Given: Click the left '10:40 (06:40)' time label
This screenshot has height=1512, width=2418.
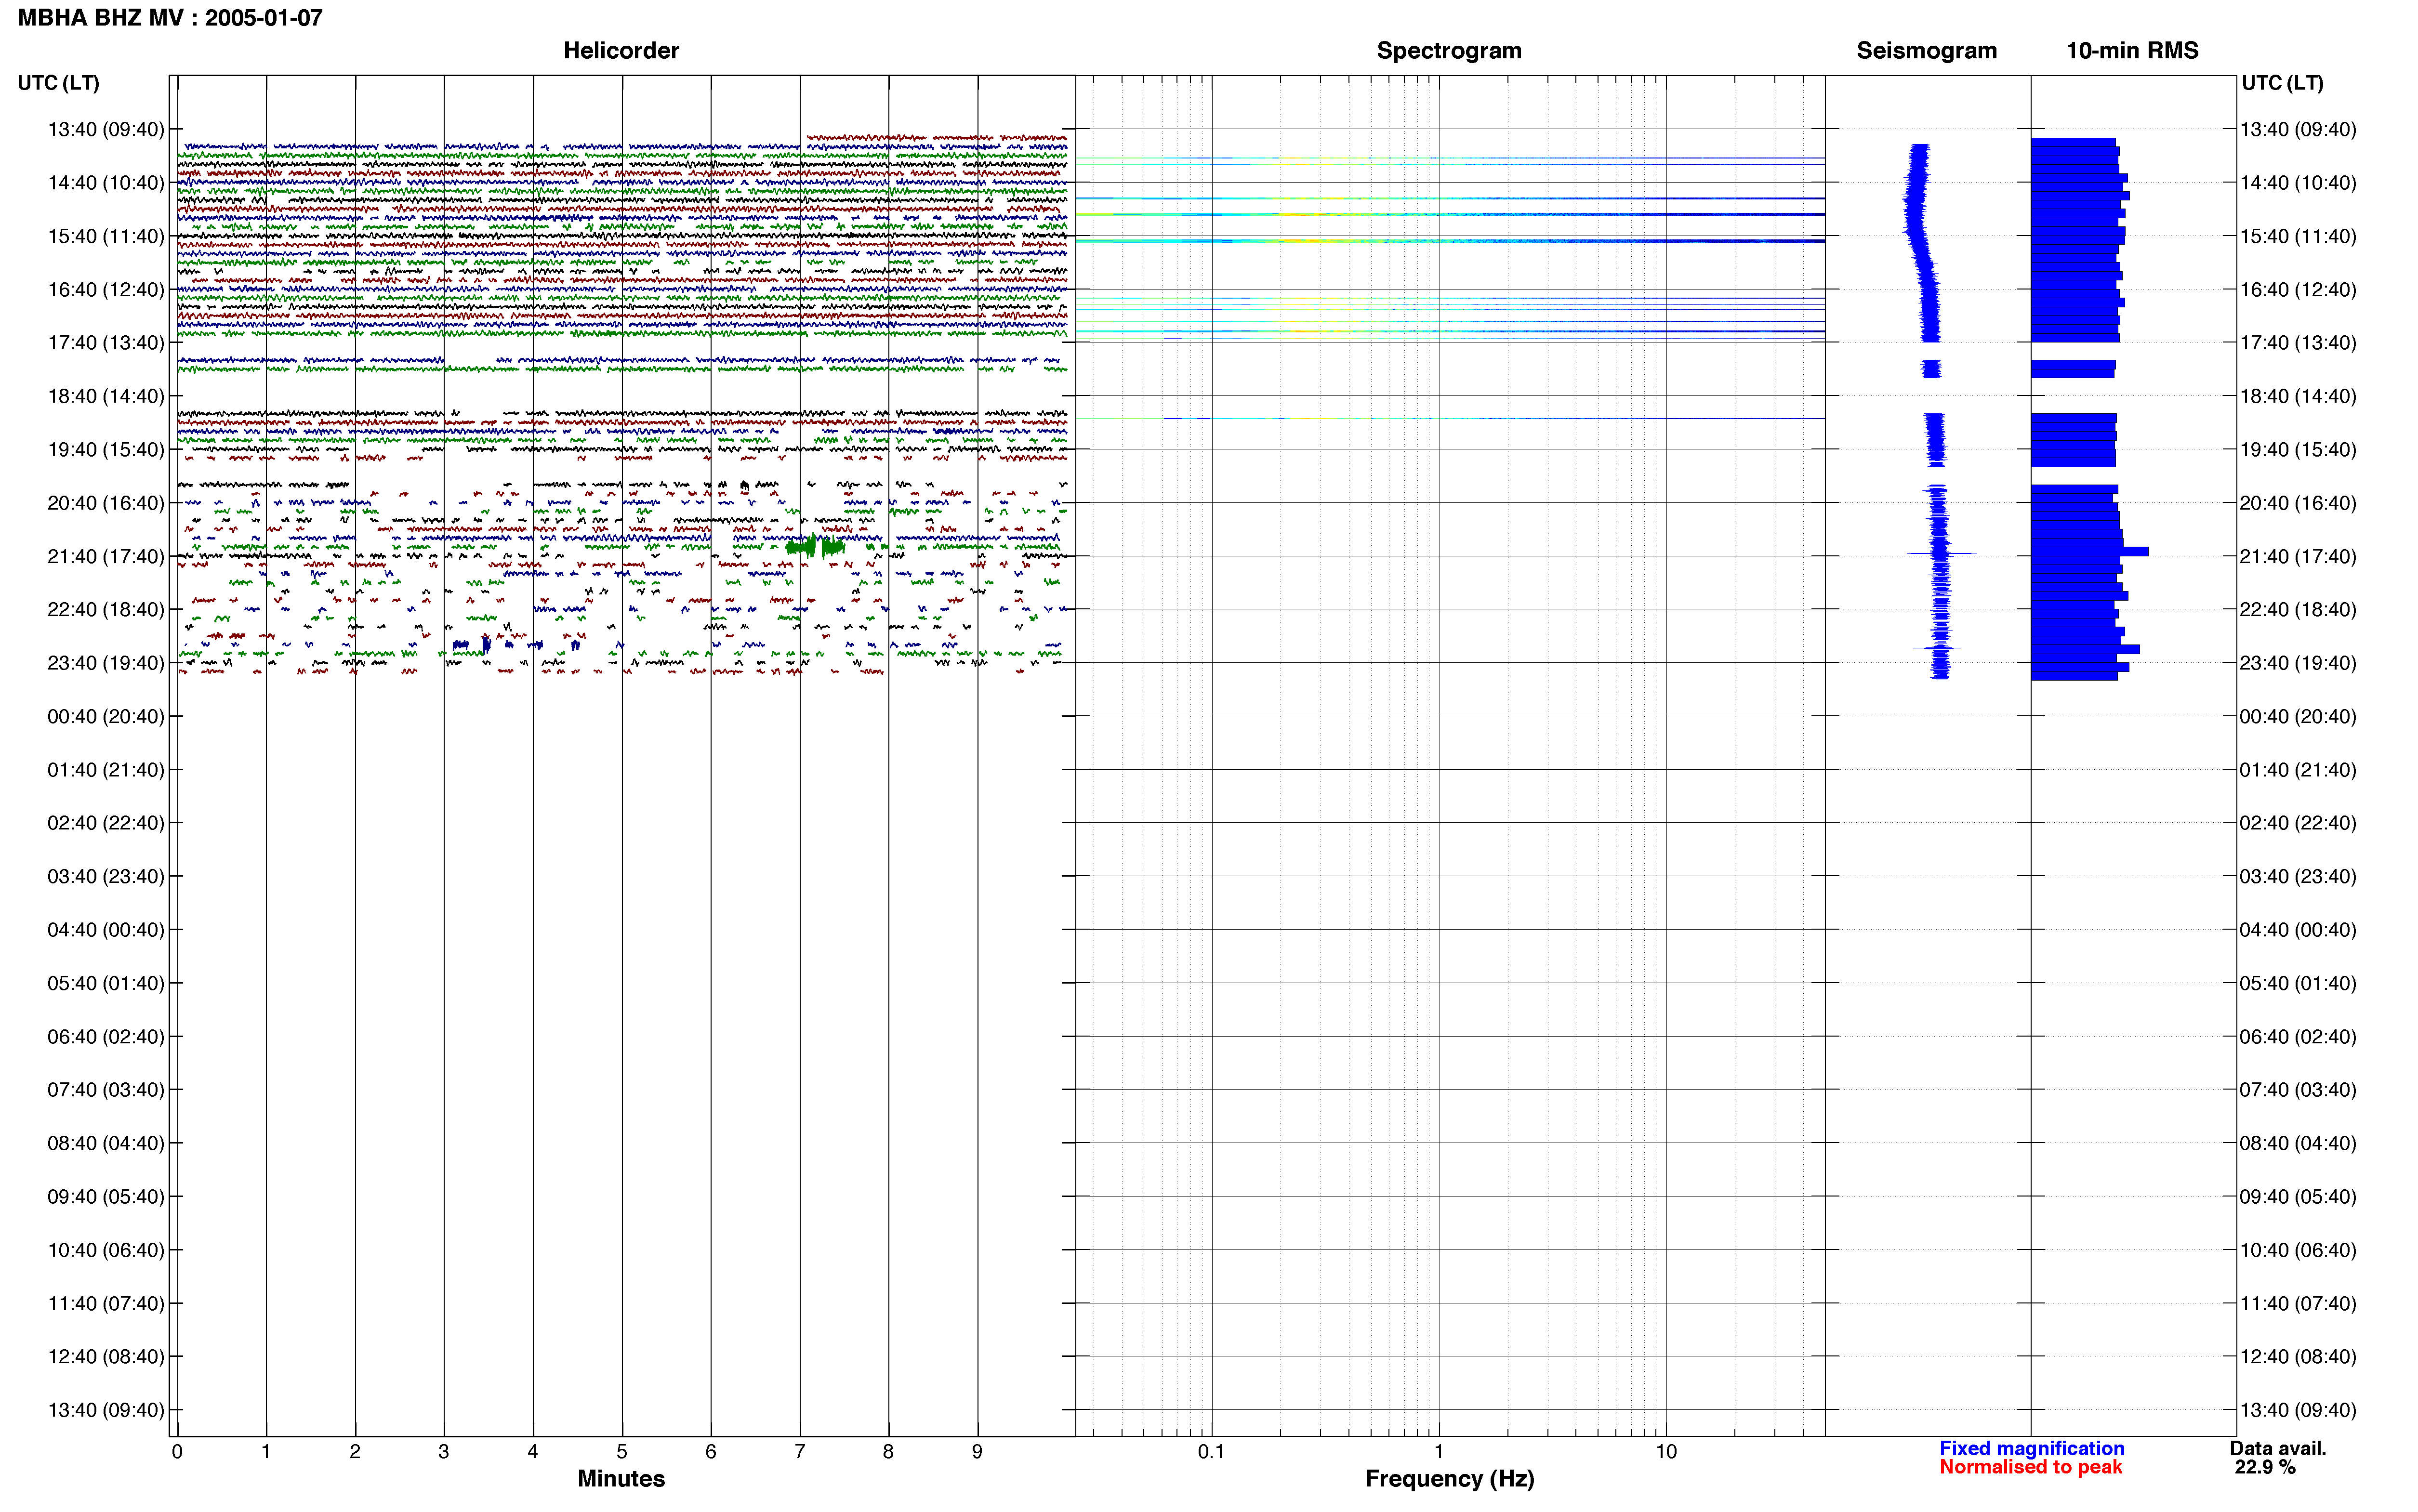Looking at the screenshot, I should tap(105, 1250).
